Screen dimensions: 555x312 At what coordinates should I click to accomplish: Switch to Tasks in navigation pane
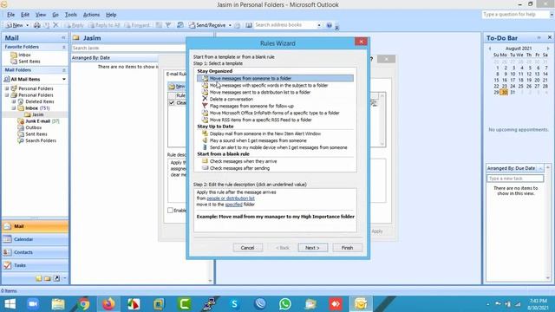pos(35,265)
